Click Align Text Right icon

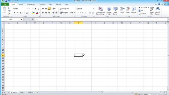click(49, 13)
